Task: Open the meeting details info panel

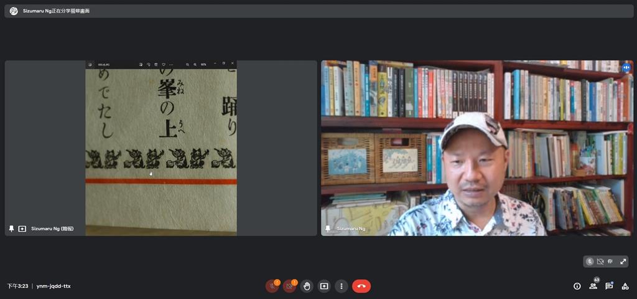Action: tap(577, 286)
